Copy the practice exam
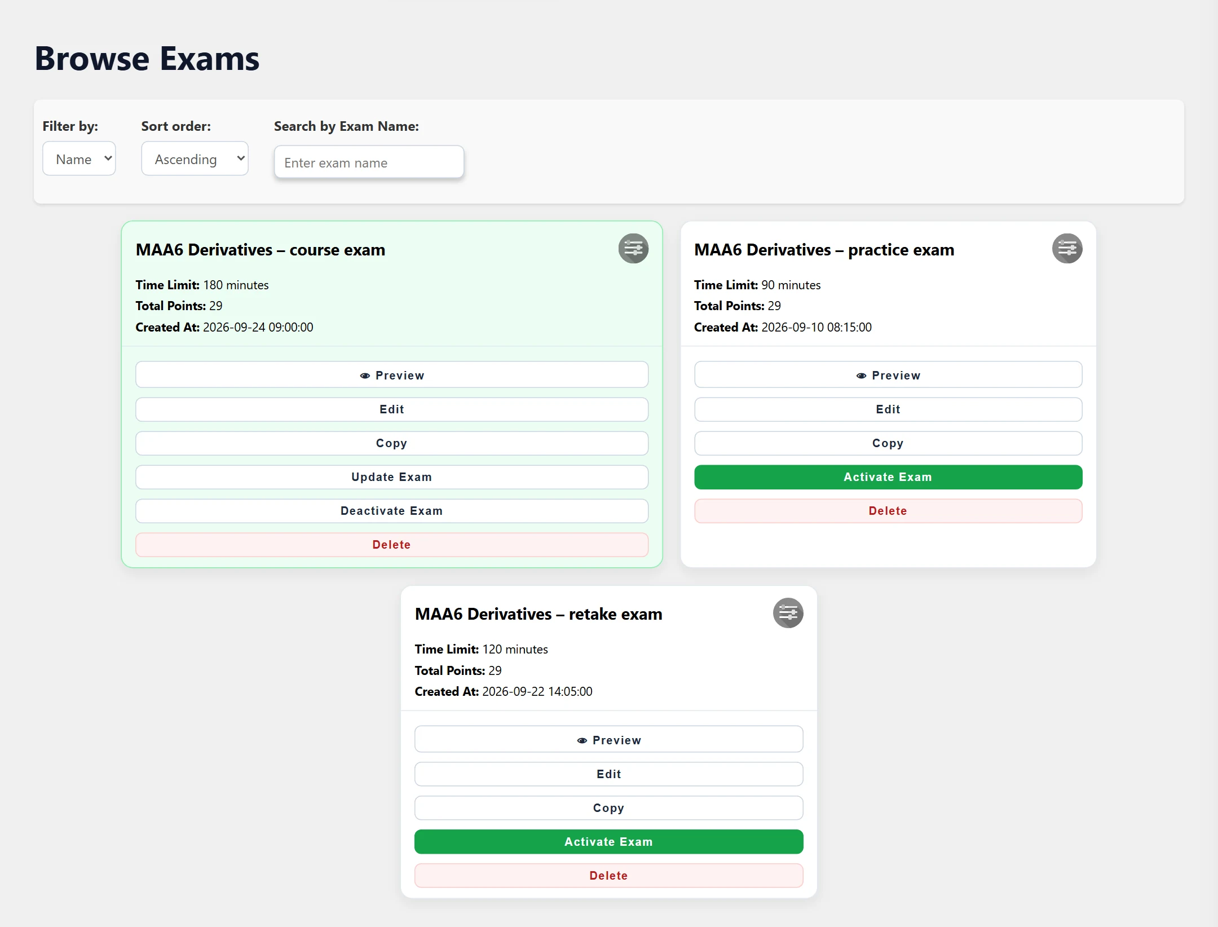Image resolution: width=1218 pixels, height=927 pixels. click(x=888, y=443)
